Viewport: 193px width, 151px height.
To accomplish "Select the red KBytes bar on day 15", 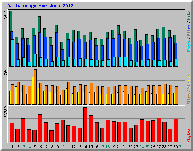I will click(x=91, y=129).
